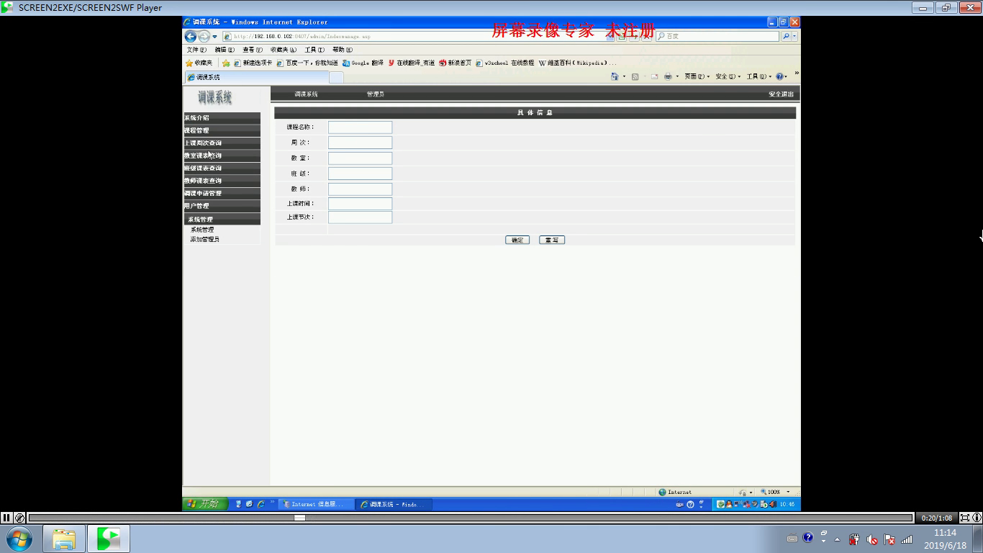Click the 重写 reset button
The image size is (983, 553).
pyautogui.click(x=552, y=240)
